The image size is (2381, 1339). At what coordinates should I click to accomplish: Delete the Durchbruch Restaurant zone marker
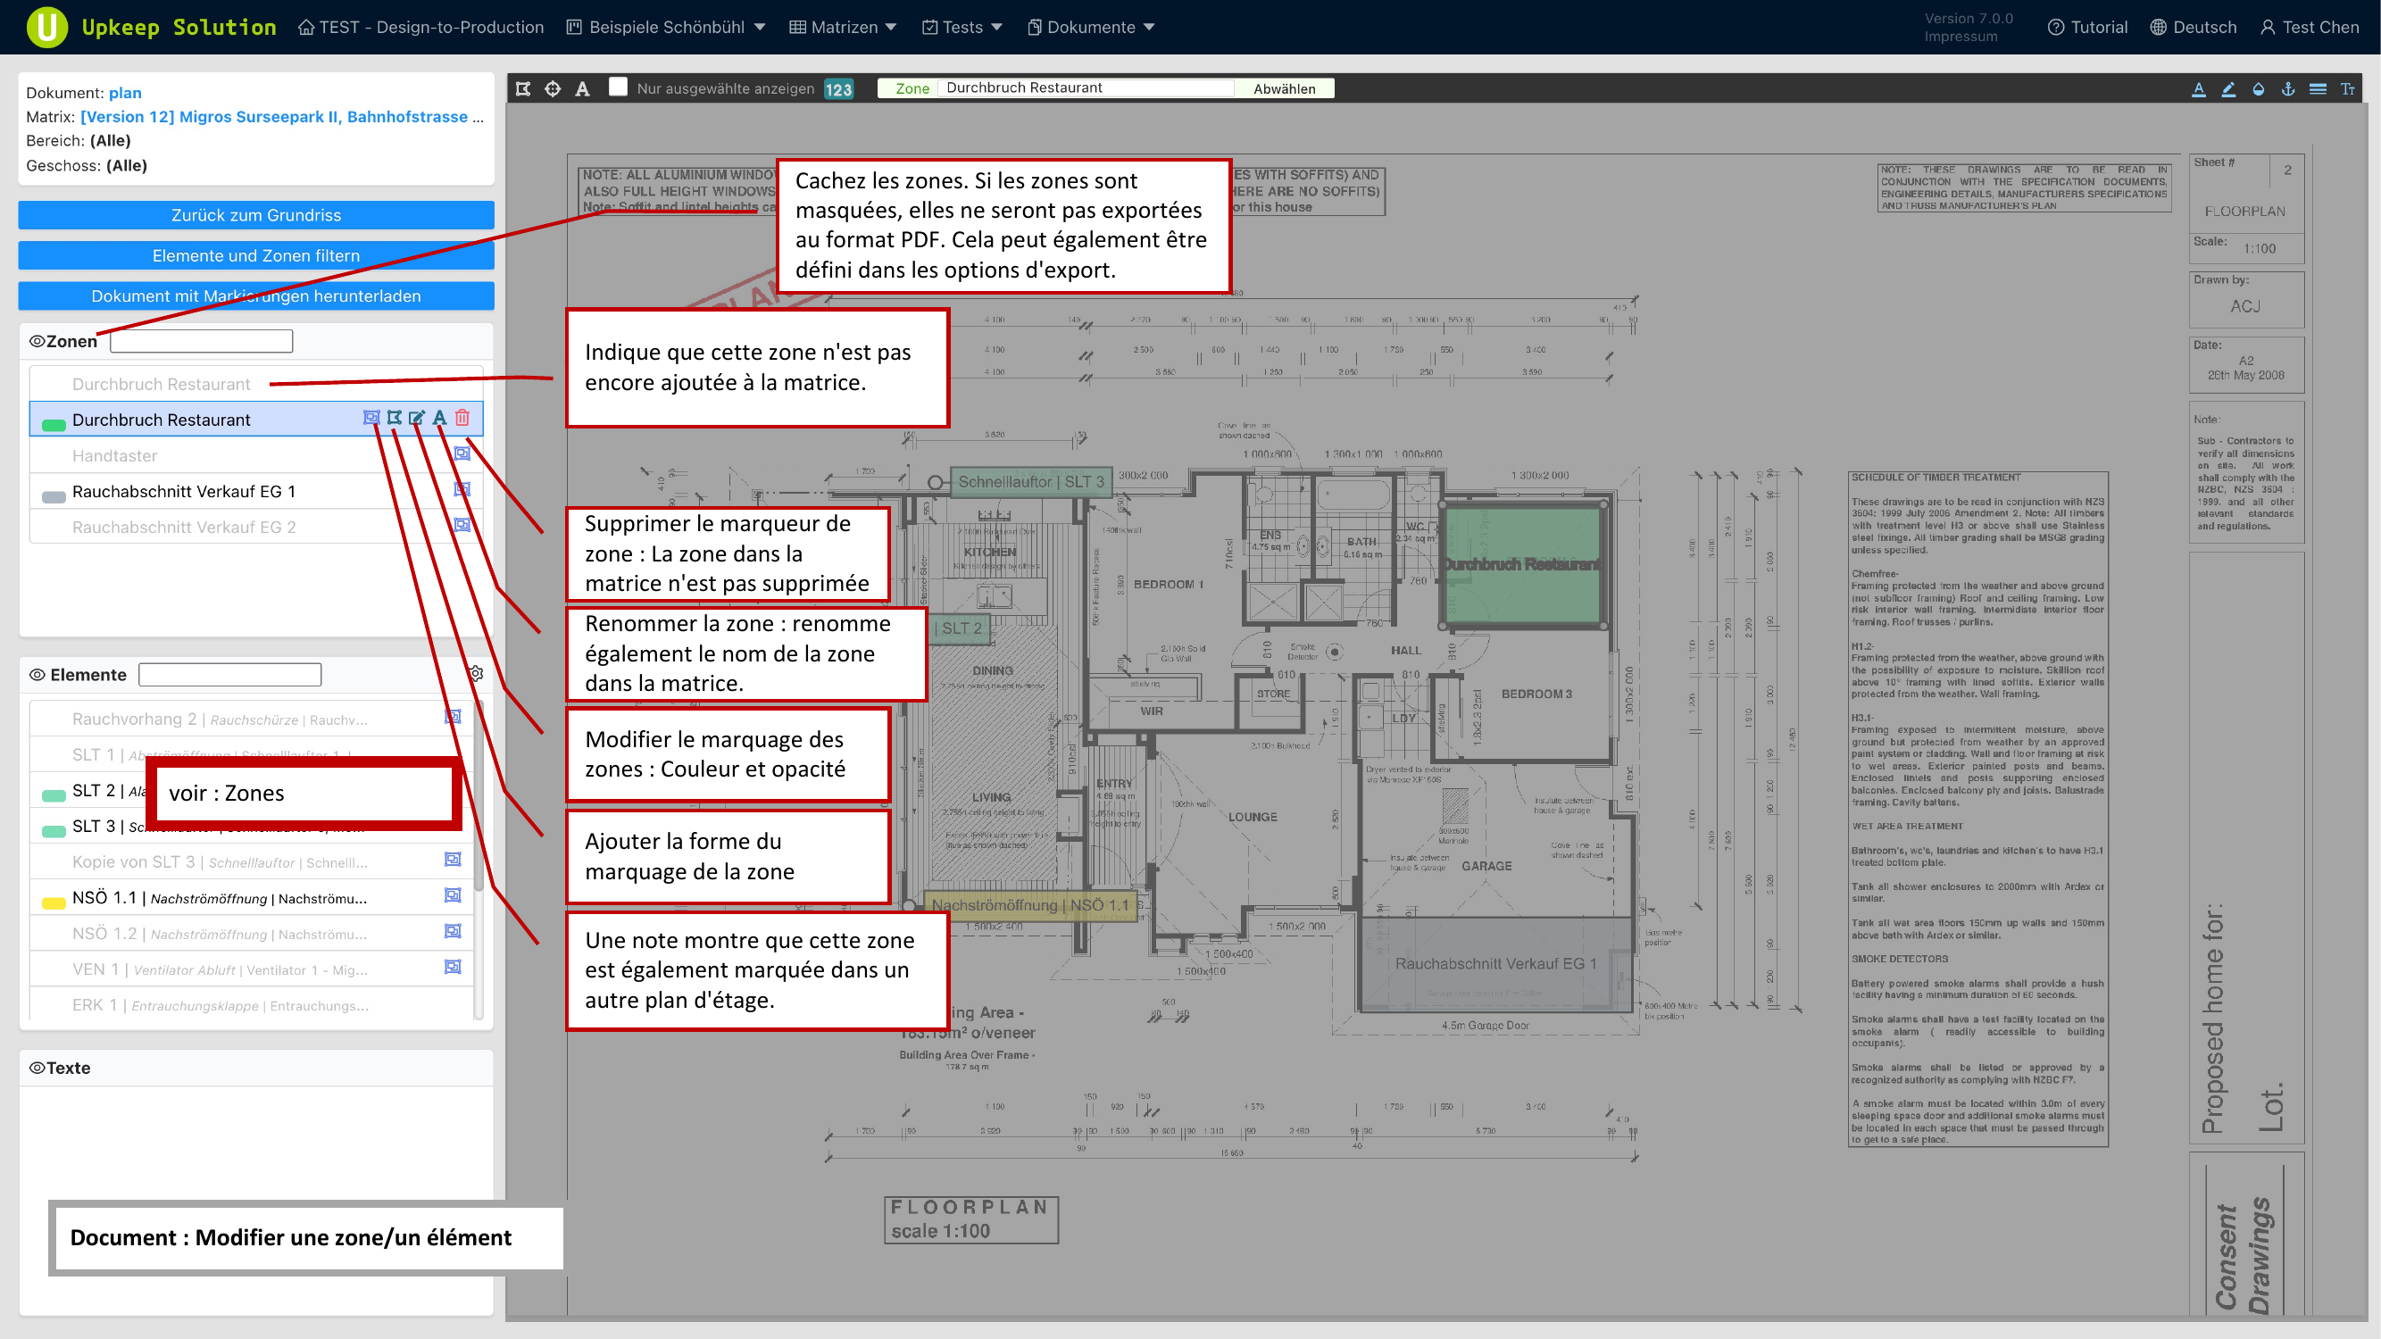pos(462,418)
